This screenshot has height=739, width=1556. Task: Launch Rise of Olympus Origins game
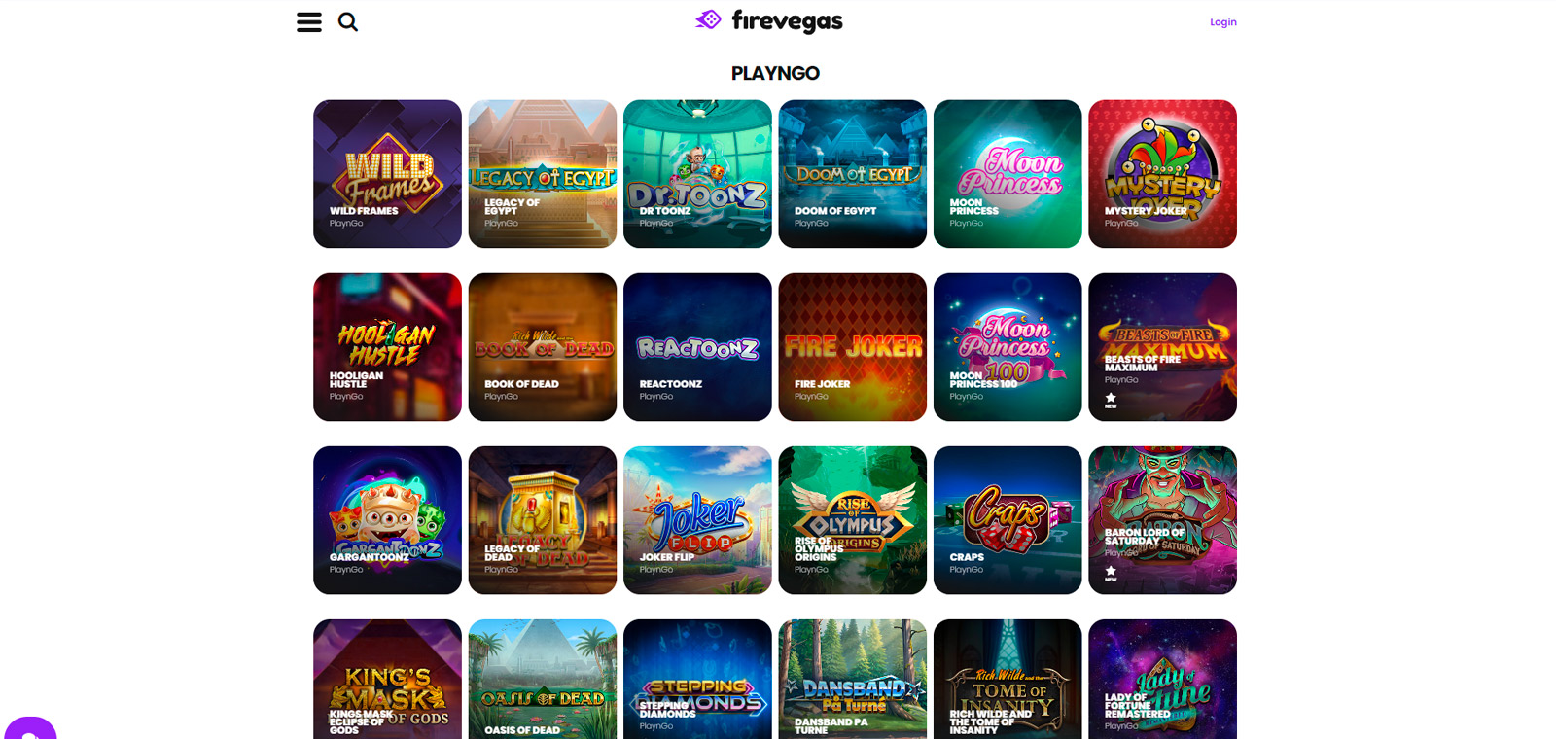(x=853, y=520)
